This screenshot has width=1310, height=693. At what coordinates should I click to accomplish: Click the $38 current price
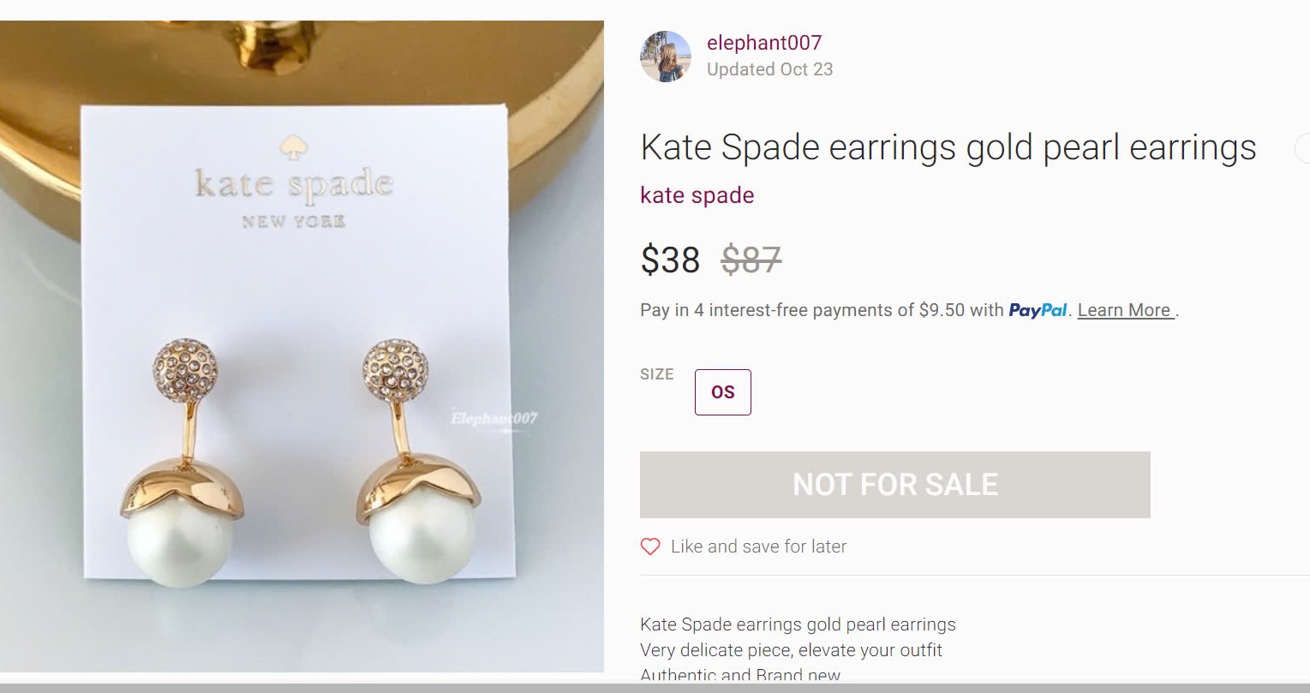click(x=670, y=260)
